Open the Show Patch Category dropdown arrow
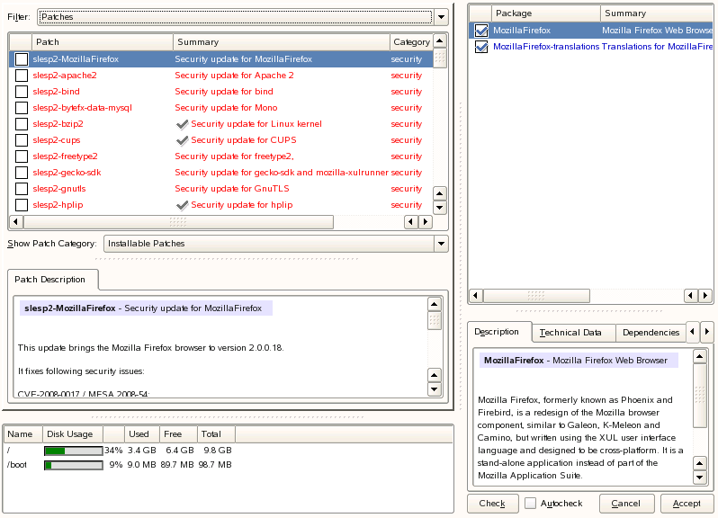This screenshot has height=518, width=718. pos(441,244)
